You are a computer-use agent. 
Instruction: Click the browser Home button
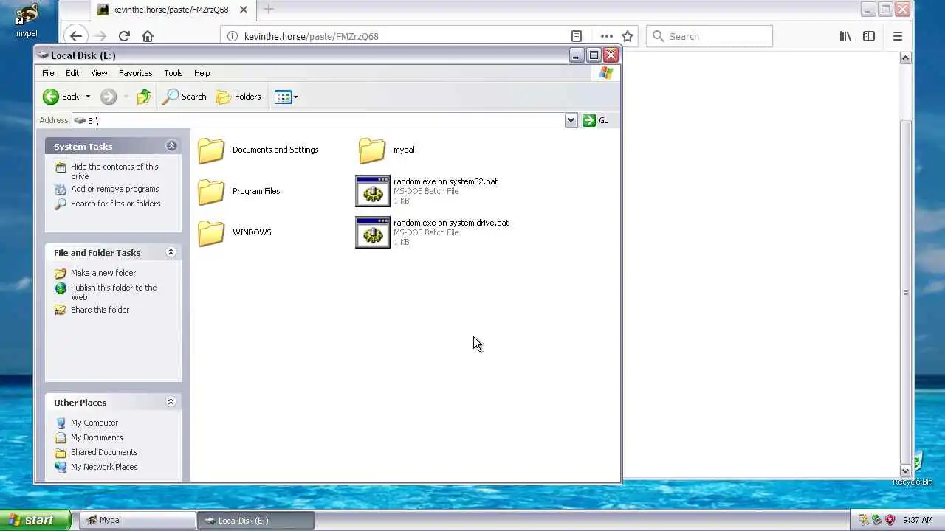[x=148, y=36]
